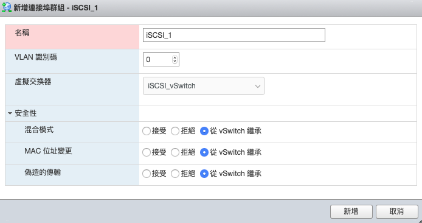Choose 從 vSwitch 繼承 for 混合模式

click(x=204, y=132)
